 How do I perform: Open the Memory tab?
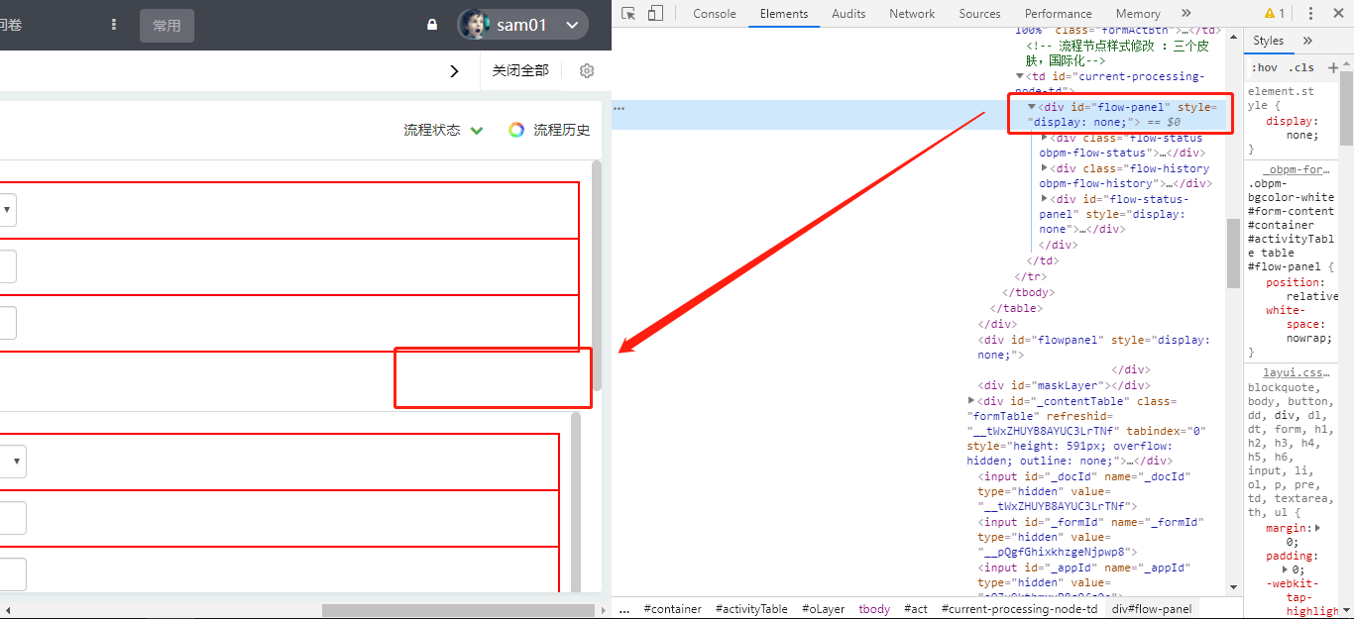click(x=1138, y=14)
